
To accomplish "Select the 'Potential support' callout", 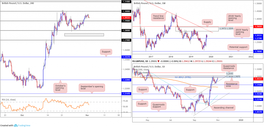I will (238, 47).
